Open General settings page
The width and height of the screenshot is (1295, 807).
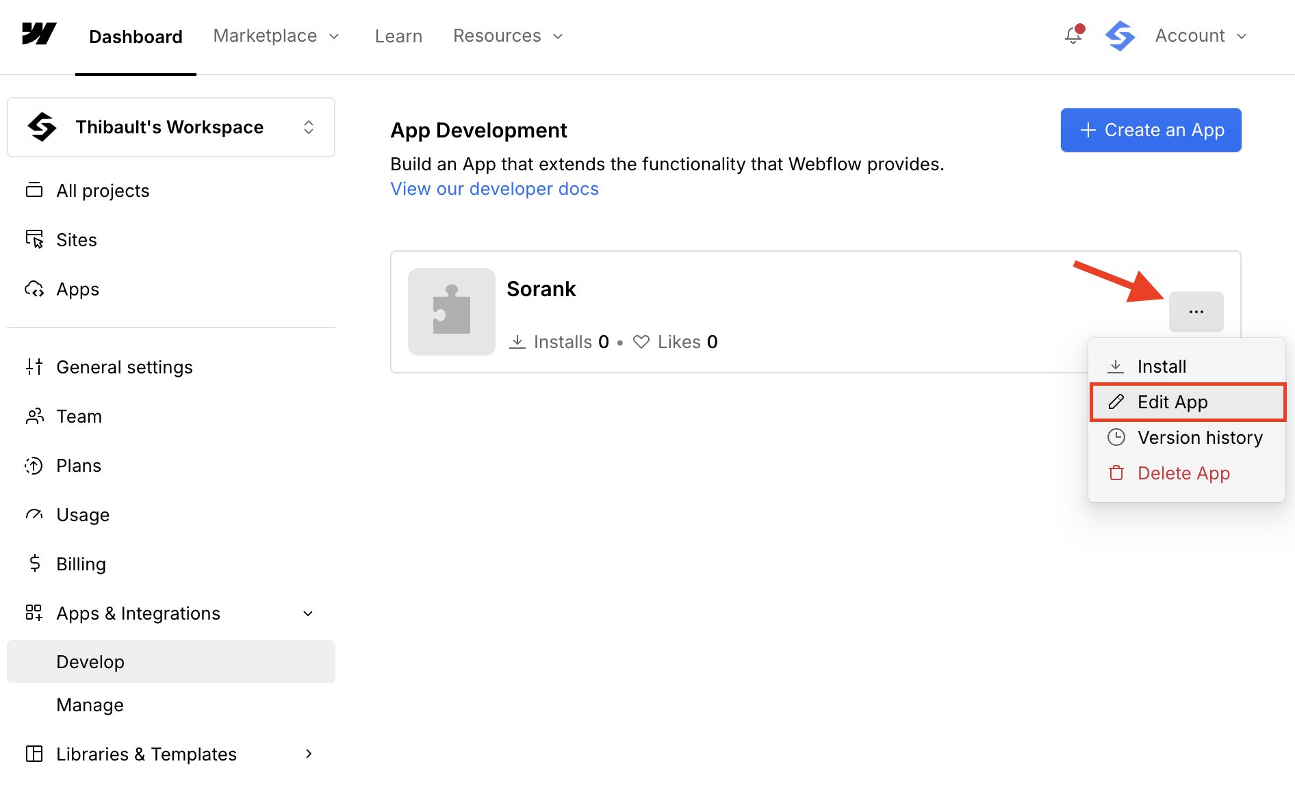click(x=171, y=367)
